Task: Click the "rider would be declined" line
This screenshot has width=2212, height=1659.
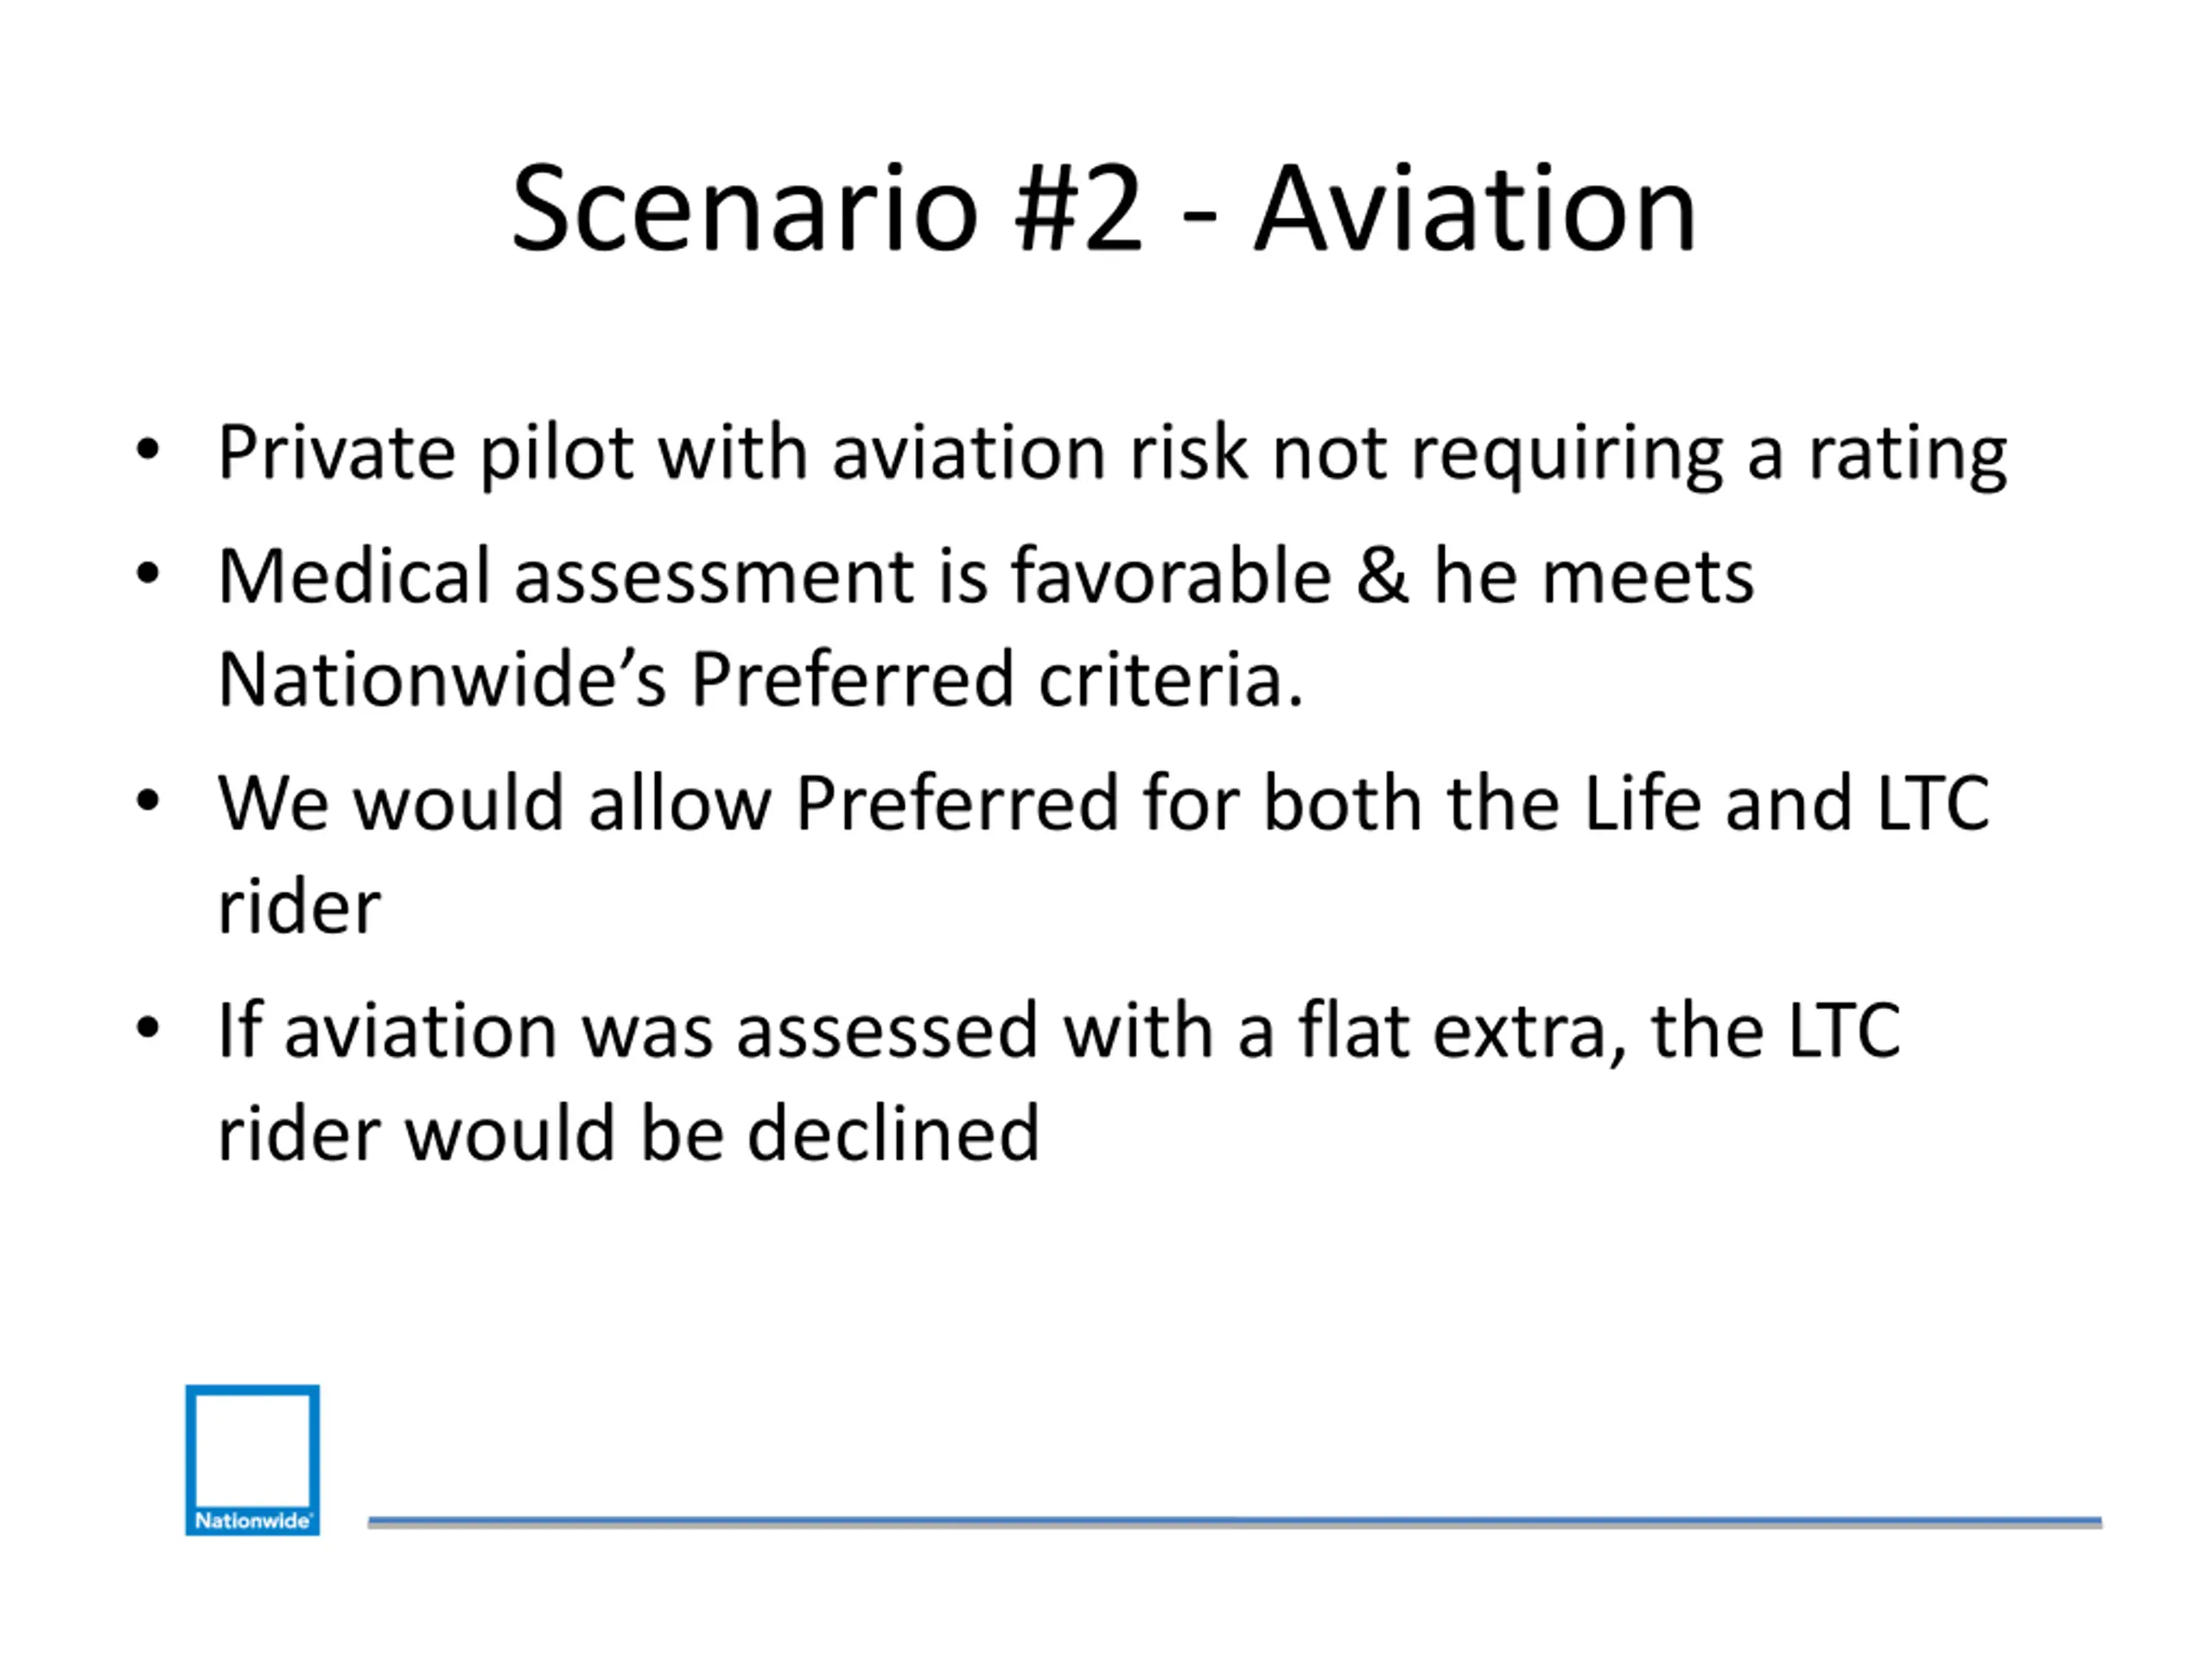Action: tap(628, 1134)
